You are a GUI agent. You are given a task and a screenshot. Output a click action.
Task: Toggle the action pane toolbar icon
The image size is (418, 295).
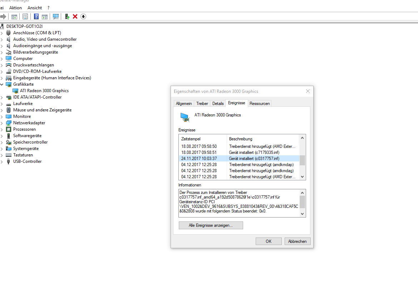click(x=45, y=16)
